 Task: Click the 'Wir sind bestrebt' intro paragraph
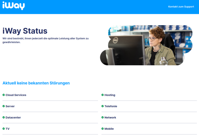(x=45, y=40)
